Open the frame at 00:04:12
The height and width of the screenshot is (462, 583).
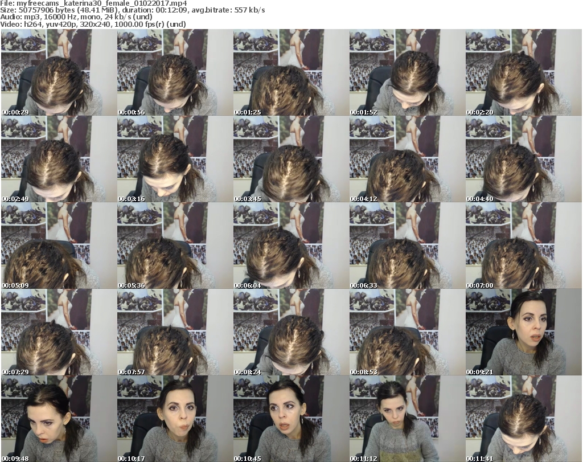point(407,159)
